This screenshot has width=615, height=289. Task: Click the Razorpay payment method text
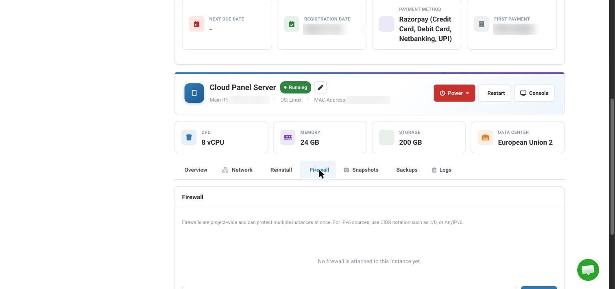425,29
